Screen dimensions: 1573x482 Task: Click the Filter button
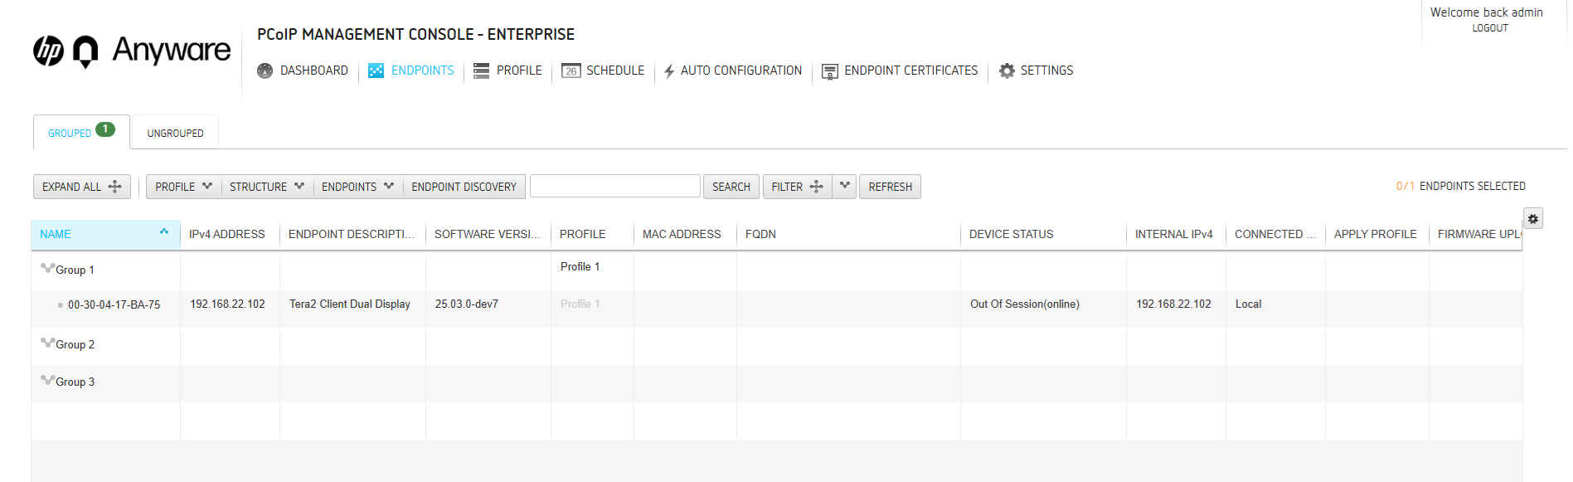point(797,187)
